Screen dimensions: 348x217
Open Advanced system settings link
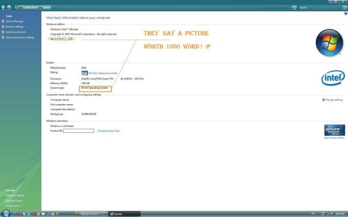[20, 37]
